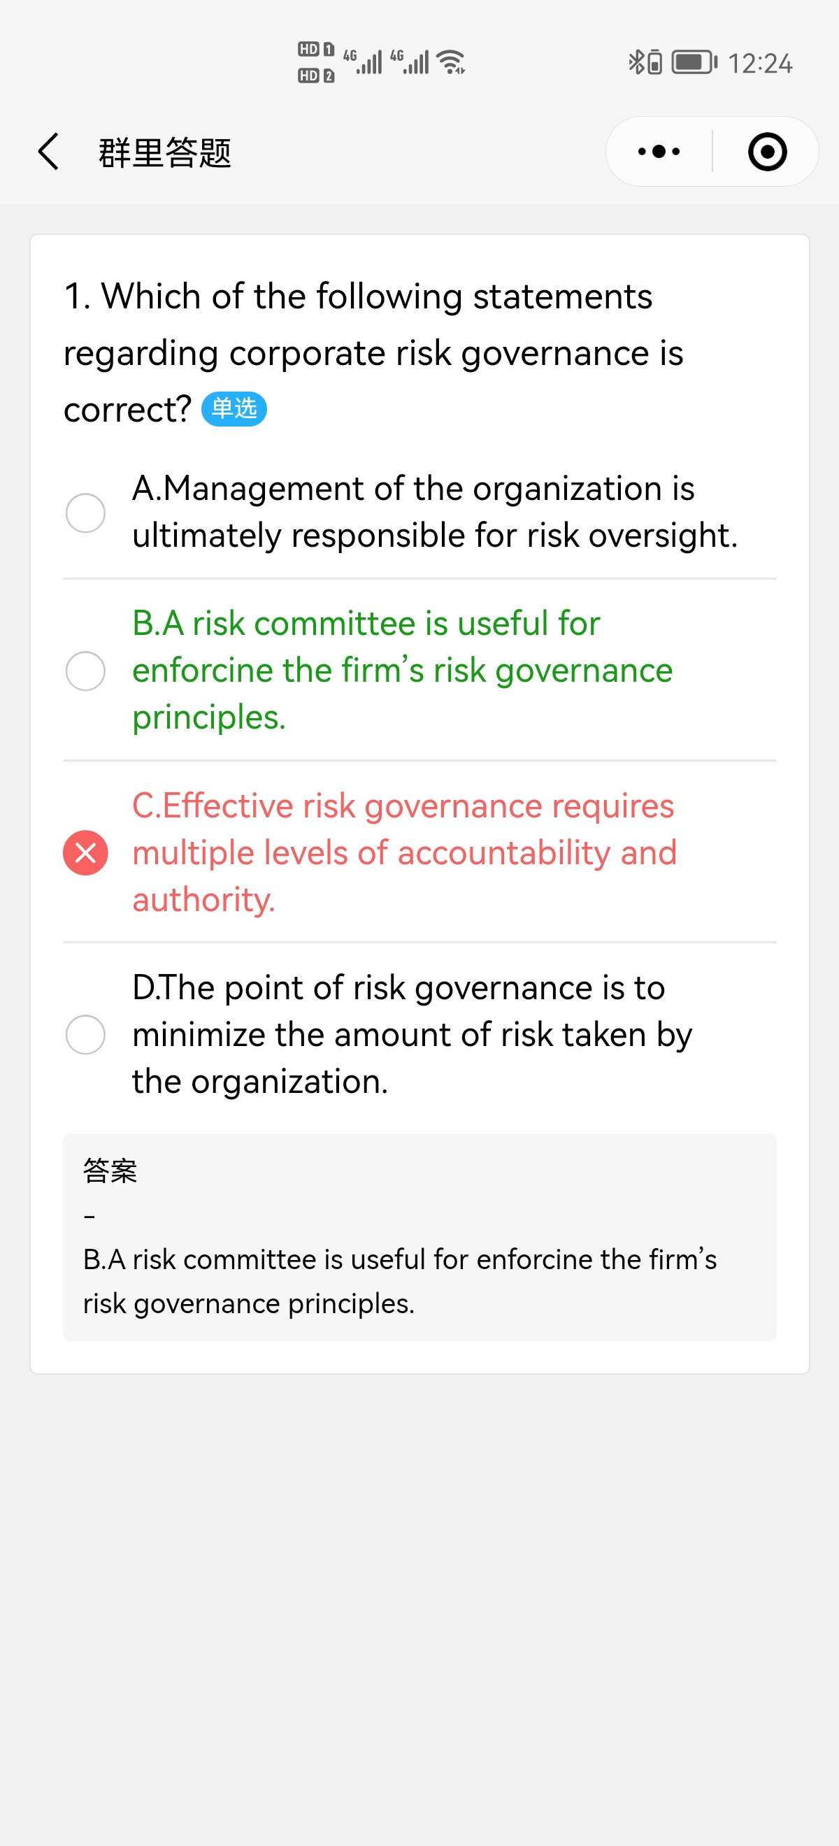The width and height of the screenshot is (839, 1846).
Task: Select radio button for option D
Action: (85, 1035)
